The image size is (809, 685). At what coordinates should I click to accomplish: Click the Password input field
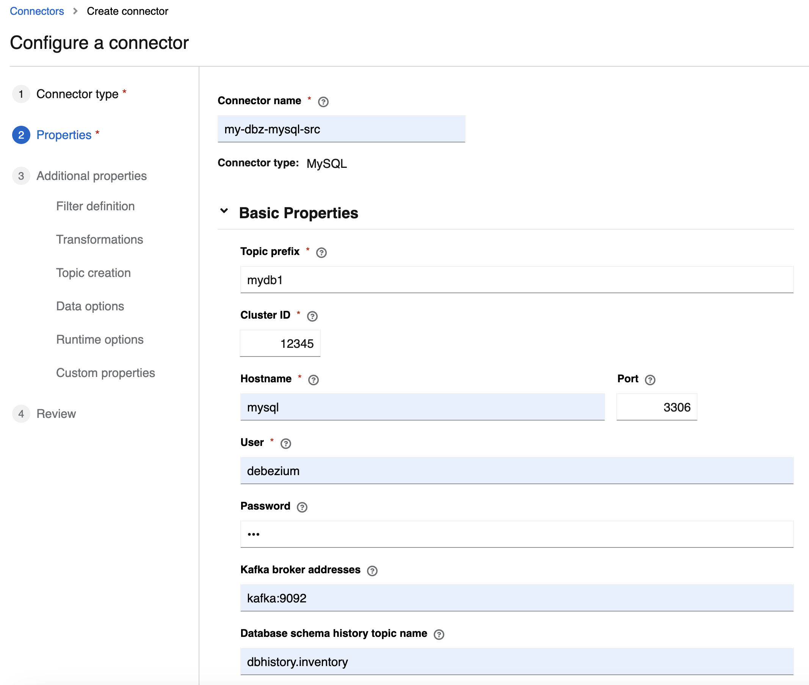516,534
